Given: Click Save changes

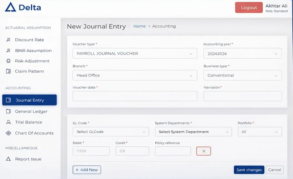Looking at the screenshot, I should tap(249, 170).
